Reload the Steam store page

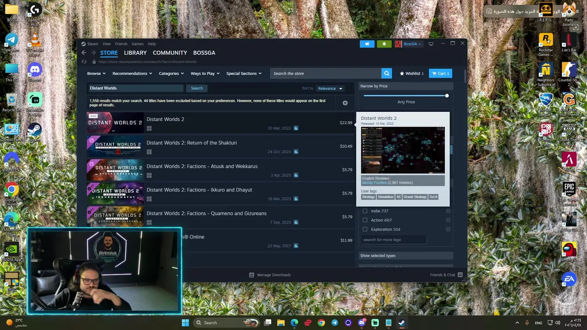coord(84,61)
